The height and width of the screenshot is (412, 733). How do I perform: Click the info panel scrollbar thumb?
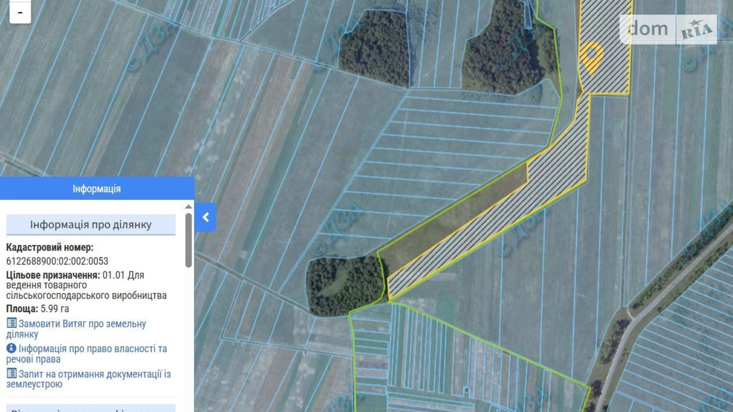[189, 240]
